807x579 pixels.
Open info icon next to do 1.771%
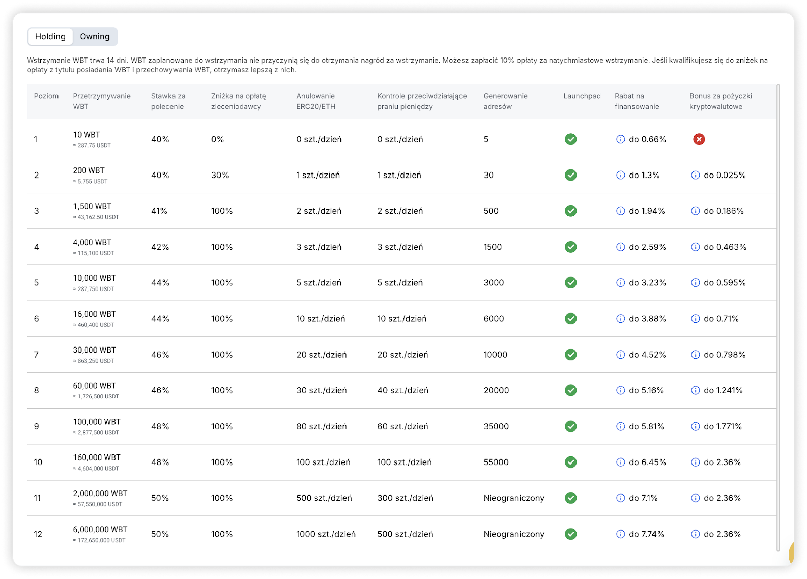pos(696,426)
